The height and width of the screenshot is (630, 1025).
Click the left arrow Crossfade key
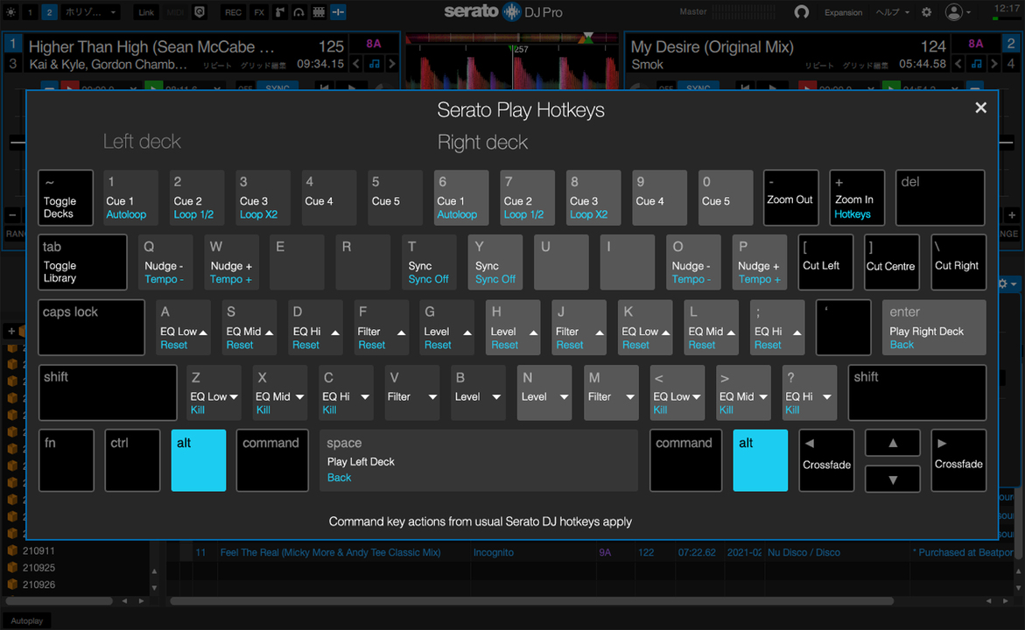[x=826, y=460]
